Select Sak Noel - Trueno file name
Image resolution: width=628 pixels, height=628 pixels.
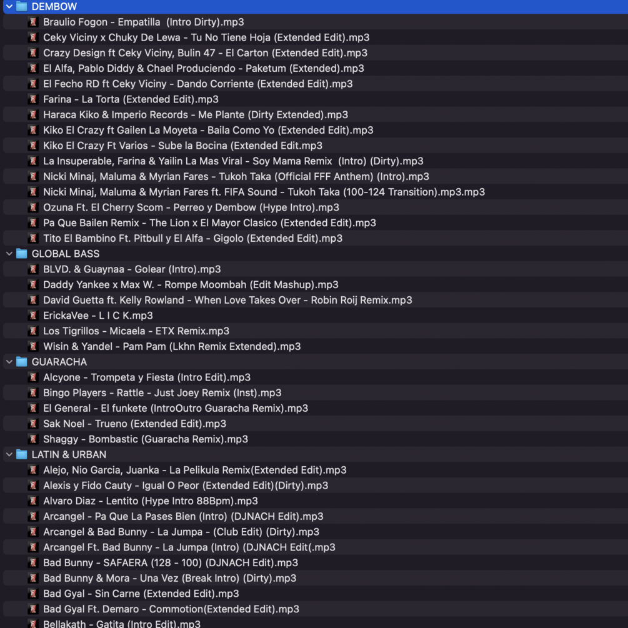134,424
